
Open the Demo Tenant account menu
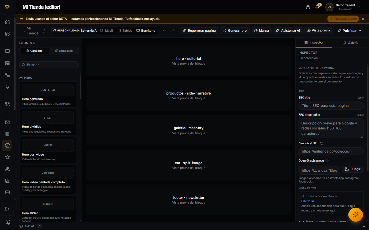(343, 7)
